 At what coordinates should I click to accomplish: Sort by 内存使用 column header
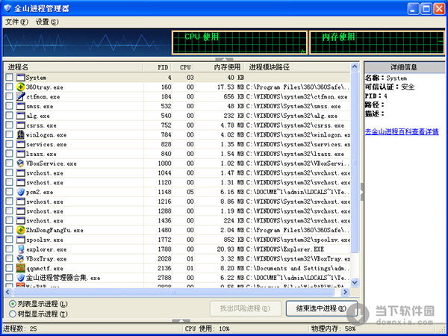(219, 67)
